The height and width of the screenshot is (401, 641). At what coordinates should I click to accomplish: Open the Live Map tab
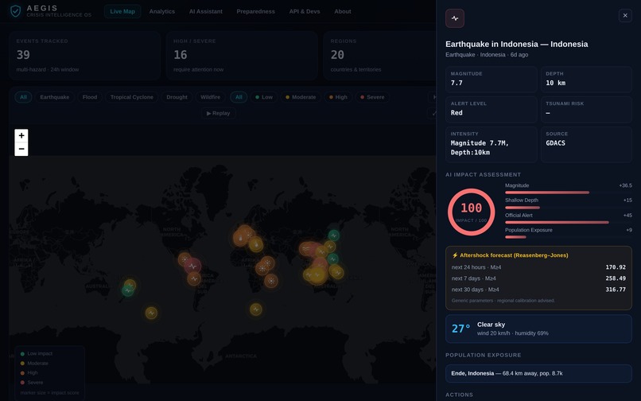pyautogui.click(x=122, y=11)
